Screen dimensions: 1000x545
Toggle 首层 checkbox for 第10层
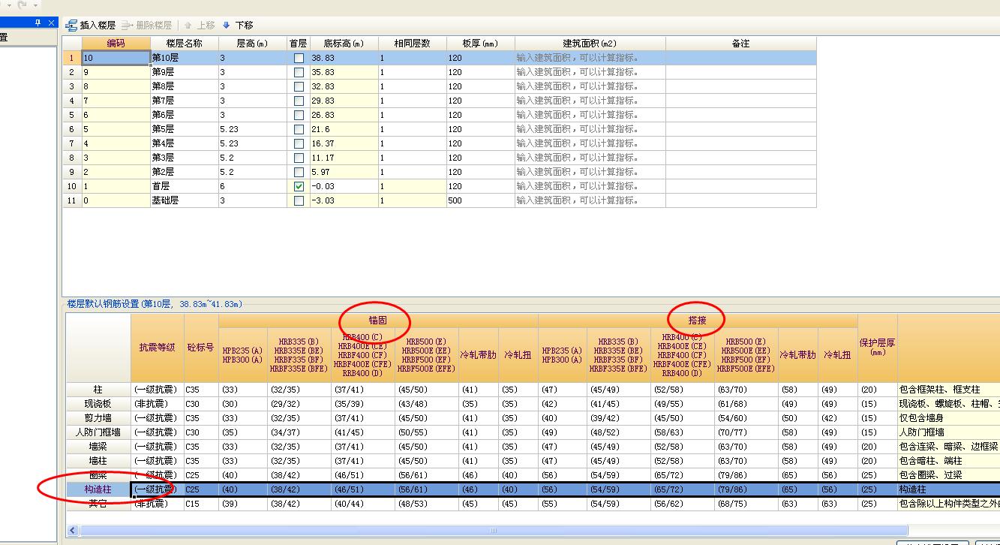pyautogui.click(x=299, y=58)
